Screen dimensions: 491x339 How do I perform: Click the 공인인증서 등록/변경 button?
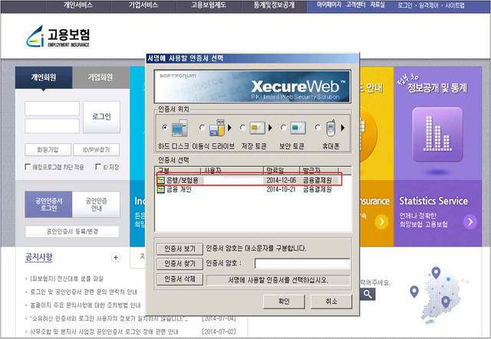pos(72,232)
